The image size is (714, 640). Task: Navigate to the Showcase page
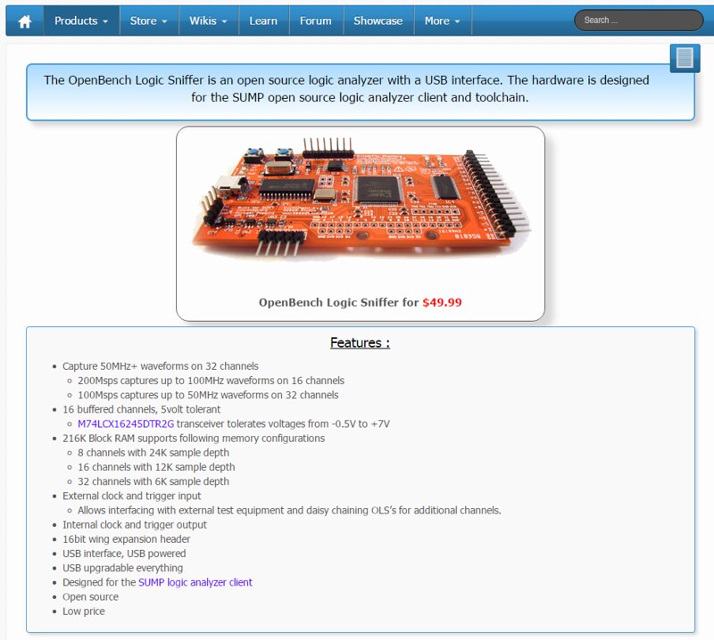(378, 21)
